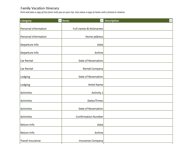187x144 pixels.
Task: Select Date item in Return Info row
Action: (x=83, y=123)
